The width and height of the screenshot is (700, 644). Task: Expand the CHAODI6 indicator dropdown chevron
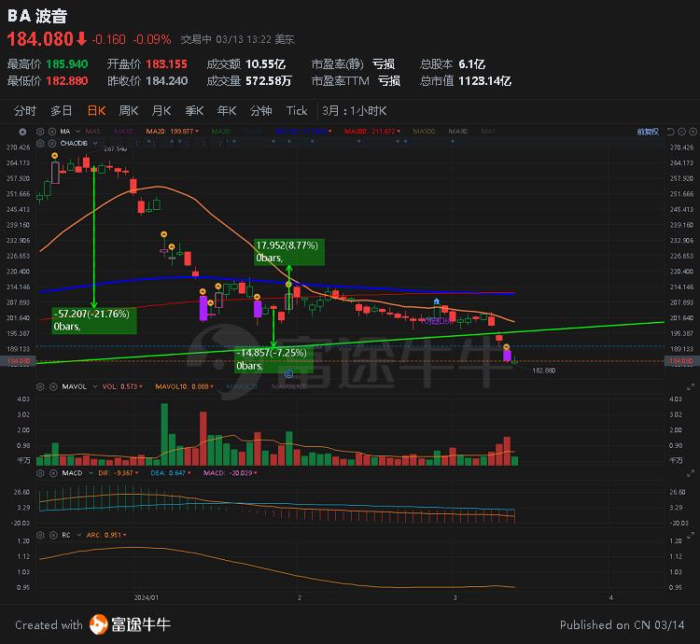95,143
